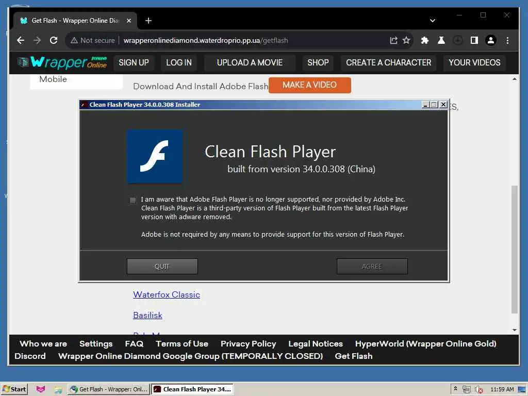Click the show desktop icon in tray
Image resolution: width=528 pixels, height=396 pixels.
tap(522, 389)
